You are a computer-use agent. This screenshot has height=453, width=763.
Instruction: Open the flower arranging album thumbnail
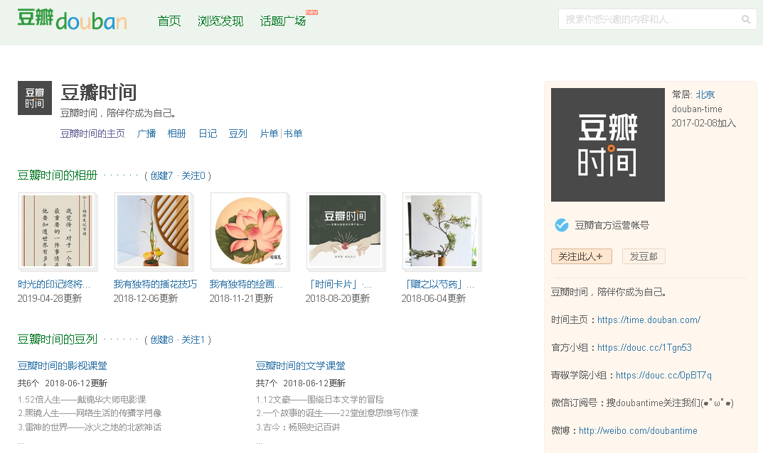[154, 231]
